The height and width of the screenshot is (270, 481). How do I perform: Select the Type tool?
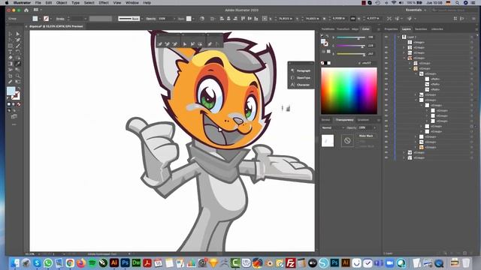(x=11, y=52)
